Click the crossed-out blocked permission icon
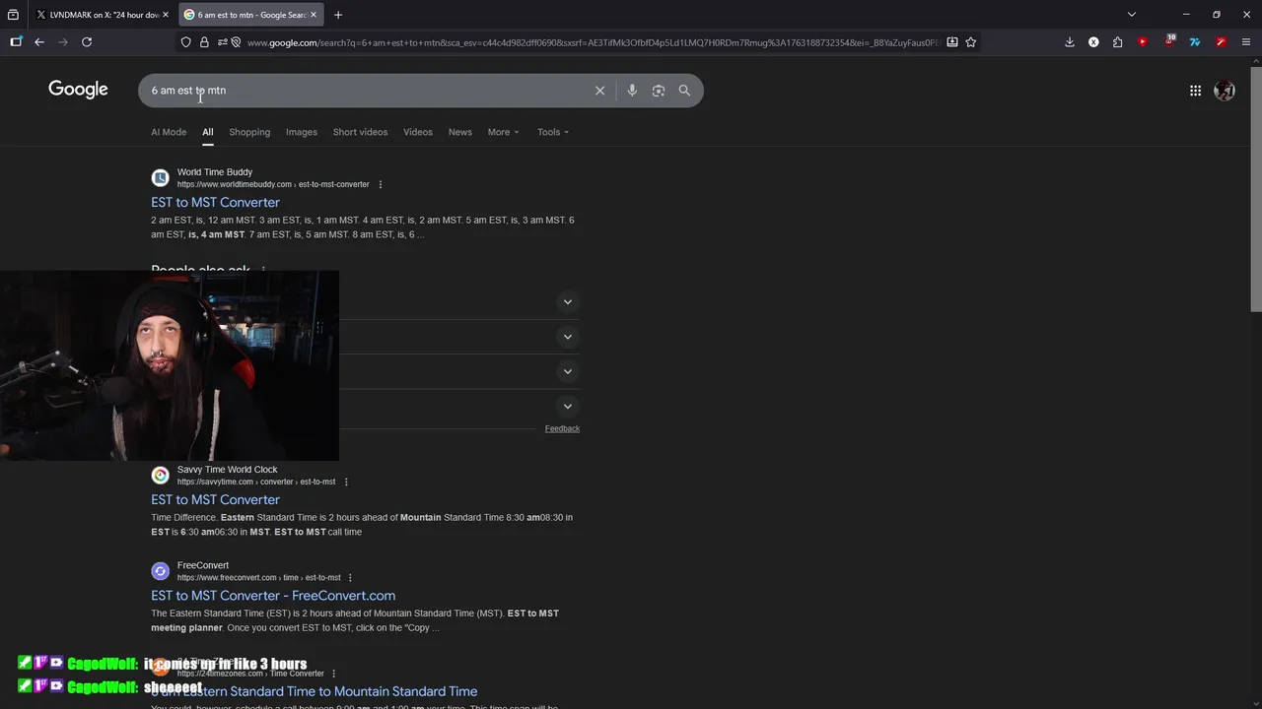The width and height of the screenshot is (1262, 709). [x=236, y=42]
